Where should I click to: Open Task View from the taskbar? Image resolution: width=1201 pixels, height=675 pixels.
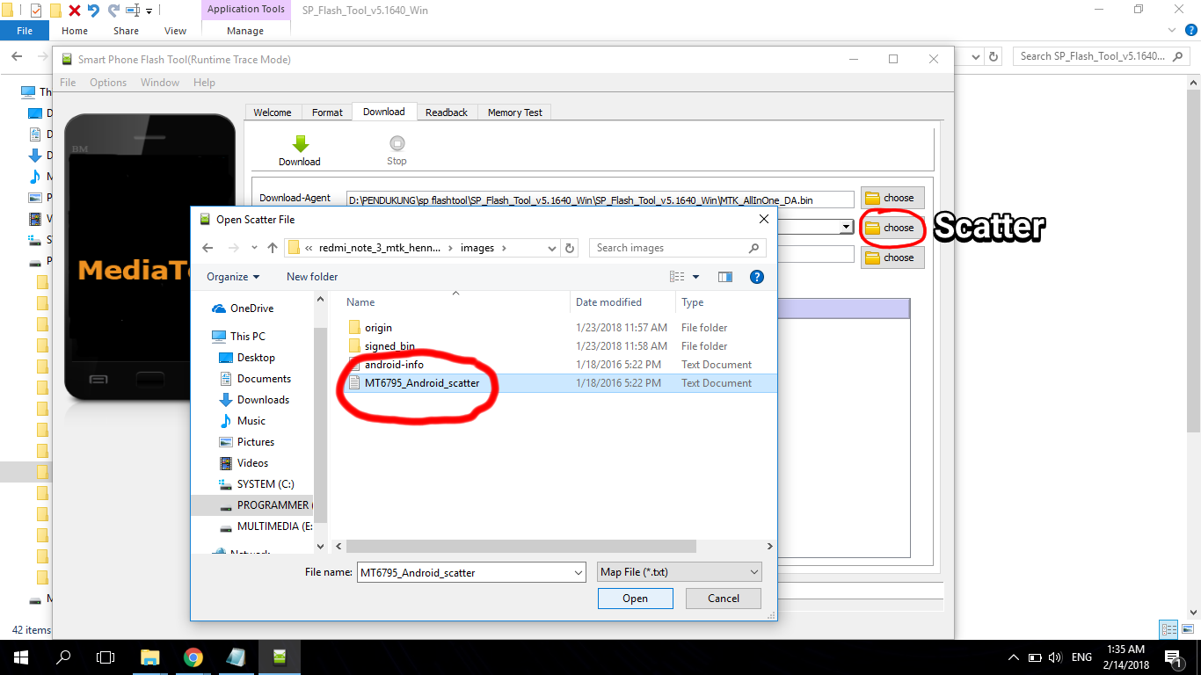pos(106,657)
